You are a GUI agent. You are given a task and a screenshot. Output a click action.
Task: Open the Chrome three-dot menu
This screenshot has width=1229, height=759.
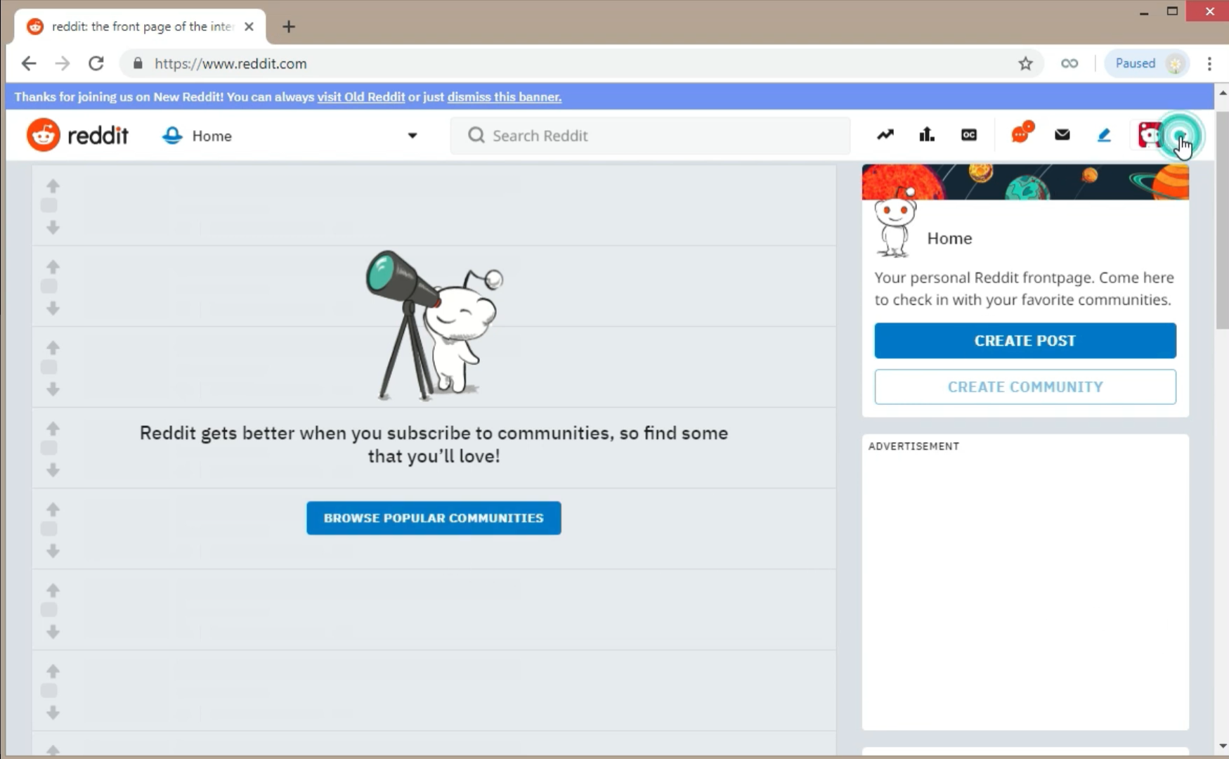coord(1209,63)
